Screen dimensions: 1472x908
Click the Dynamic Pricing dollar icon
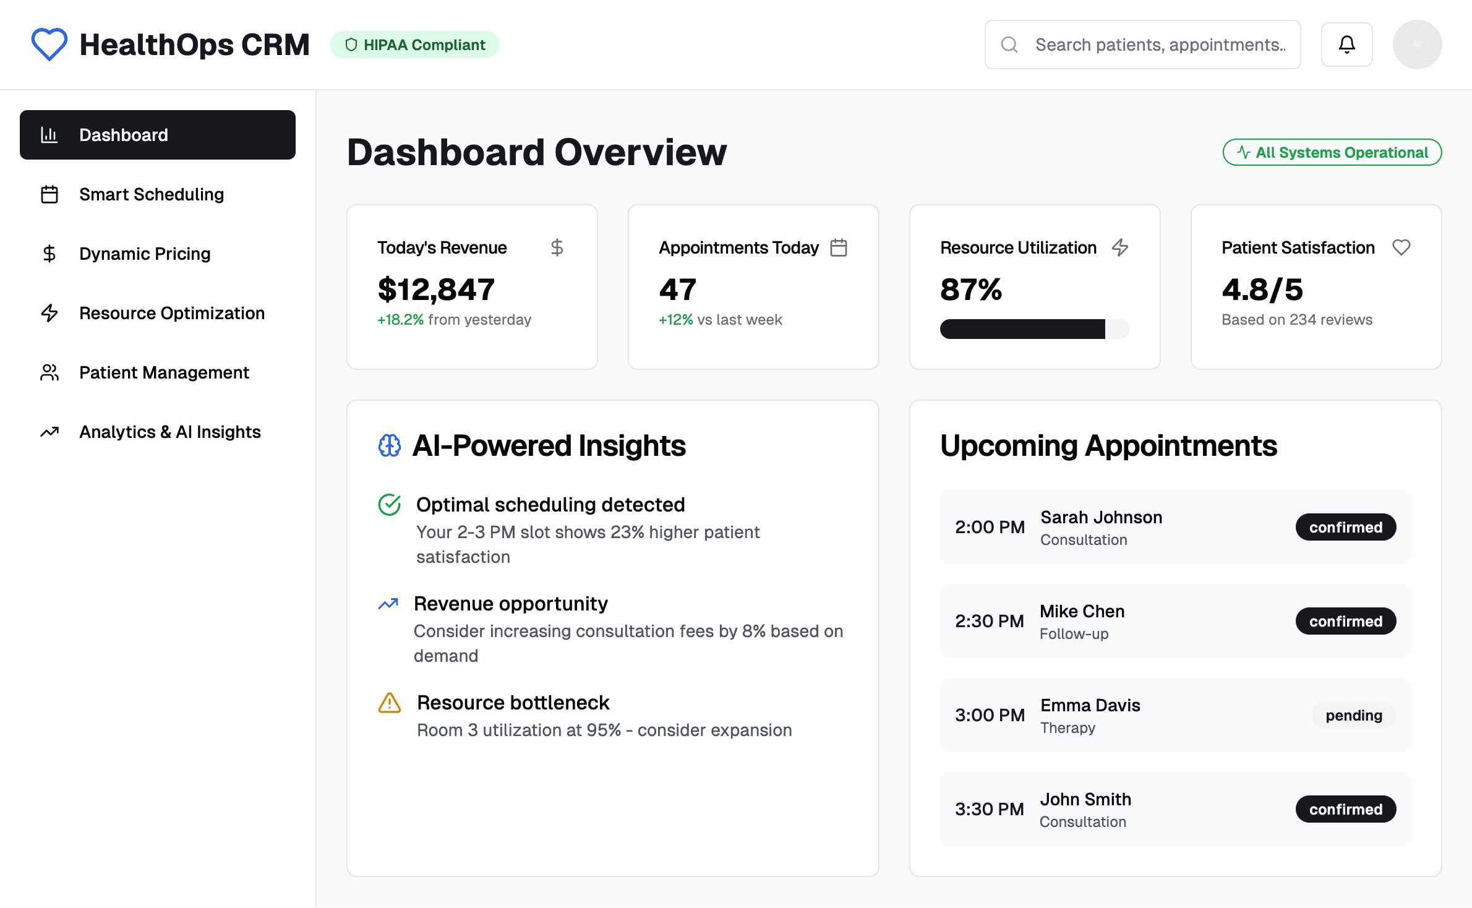[49, 253]
